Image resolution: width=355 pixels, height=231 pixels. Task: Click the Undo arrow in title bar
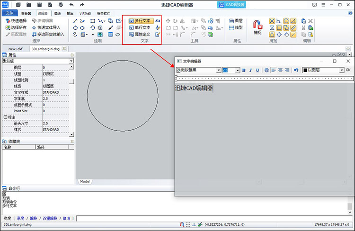click(71, 5)
